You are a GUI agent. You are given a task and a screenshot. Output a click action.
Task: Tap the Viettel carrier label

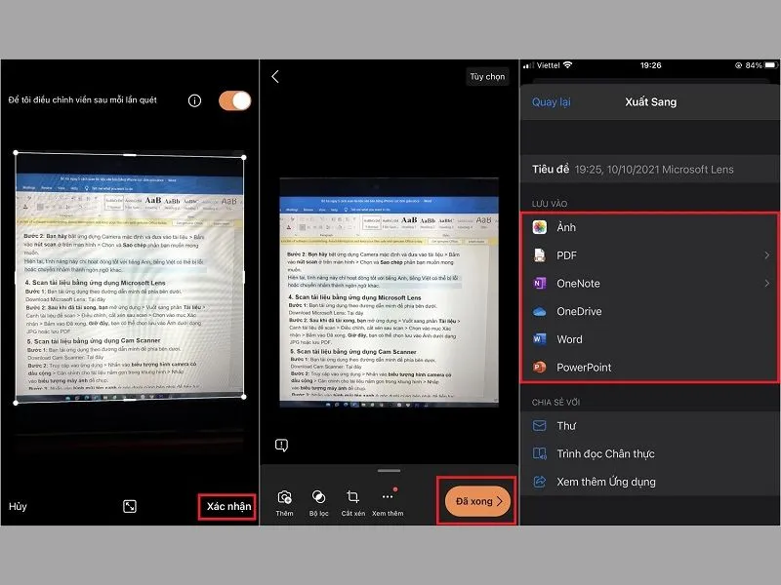[548, 65]
